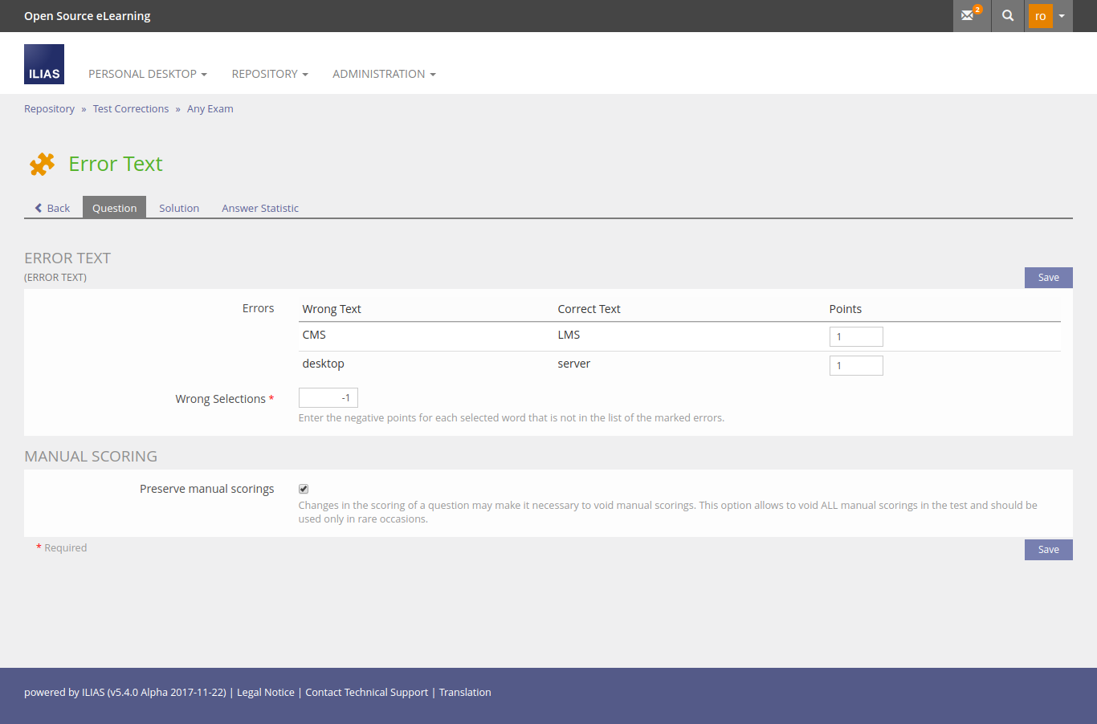1097x724 pixels.
Task: Toggle Preserve manual scorings checkbox
Action: pyautogui.click(x=304, y=489)
